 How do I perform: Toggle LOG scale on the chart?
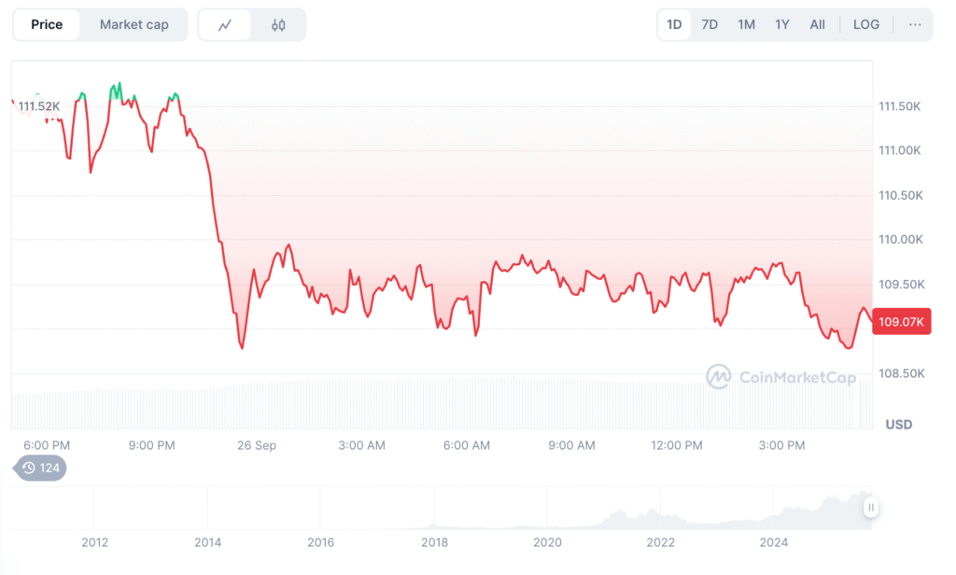click(x=865, y=25)
